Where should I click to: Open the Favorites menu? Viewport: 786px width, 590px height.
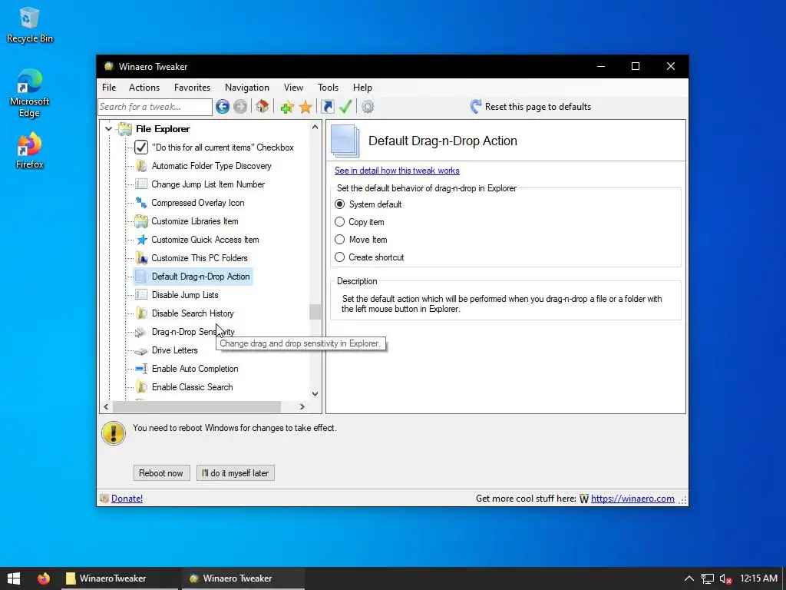click(x=192, y=88)
